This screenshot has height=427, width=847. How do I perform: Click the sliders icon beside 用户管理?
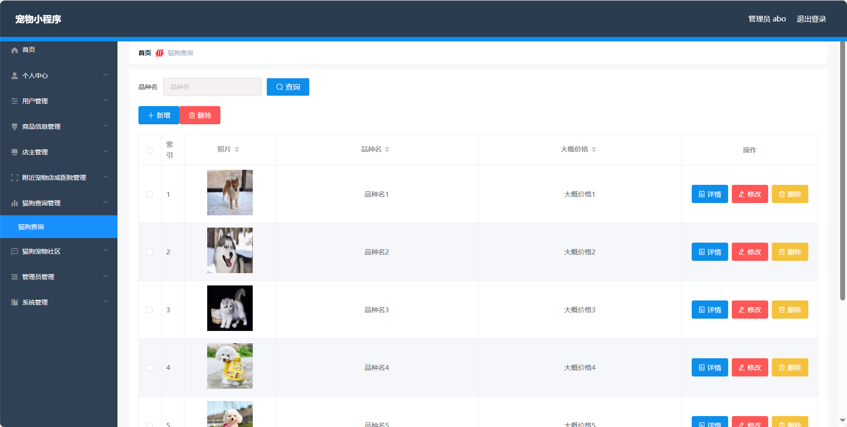tap(15, 101)
